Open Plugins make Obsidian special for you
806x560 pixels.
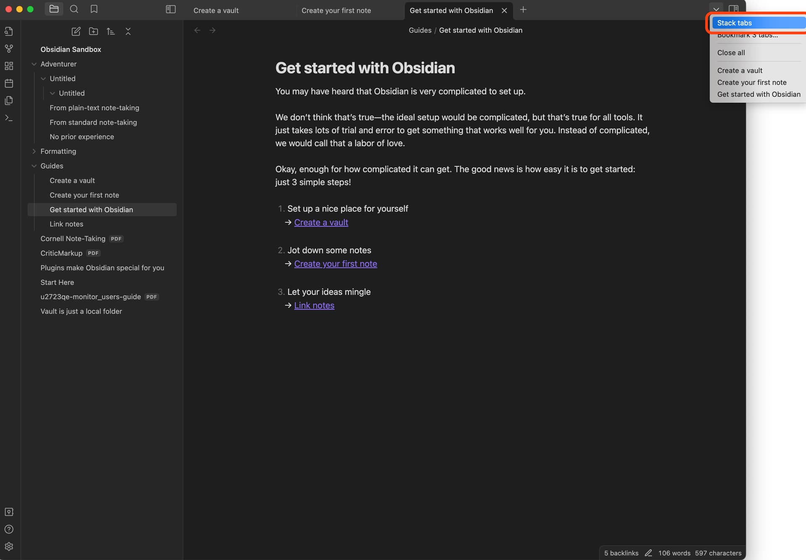[102, 268]
